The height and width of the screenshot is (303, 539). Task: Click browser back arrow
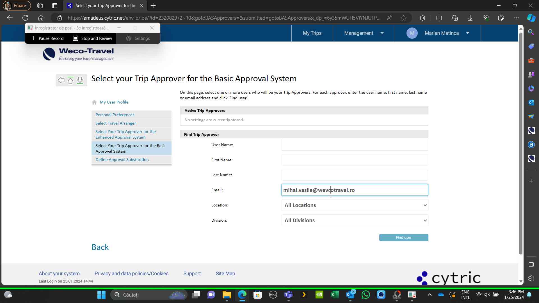pos(10,18)
